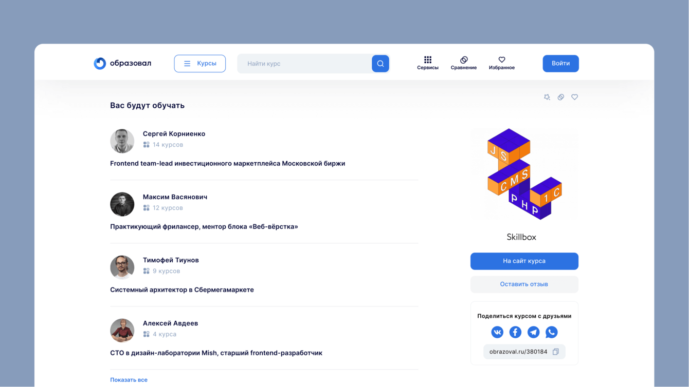Open Избранное in the header navigation

point(502,63)
